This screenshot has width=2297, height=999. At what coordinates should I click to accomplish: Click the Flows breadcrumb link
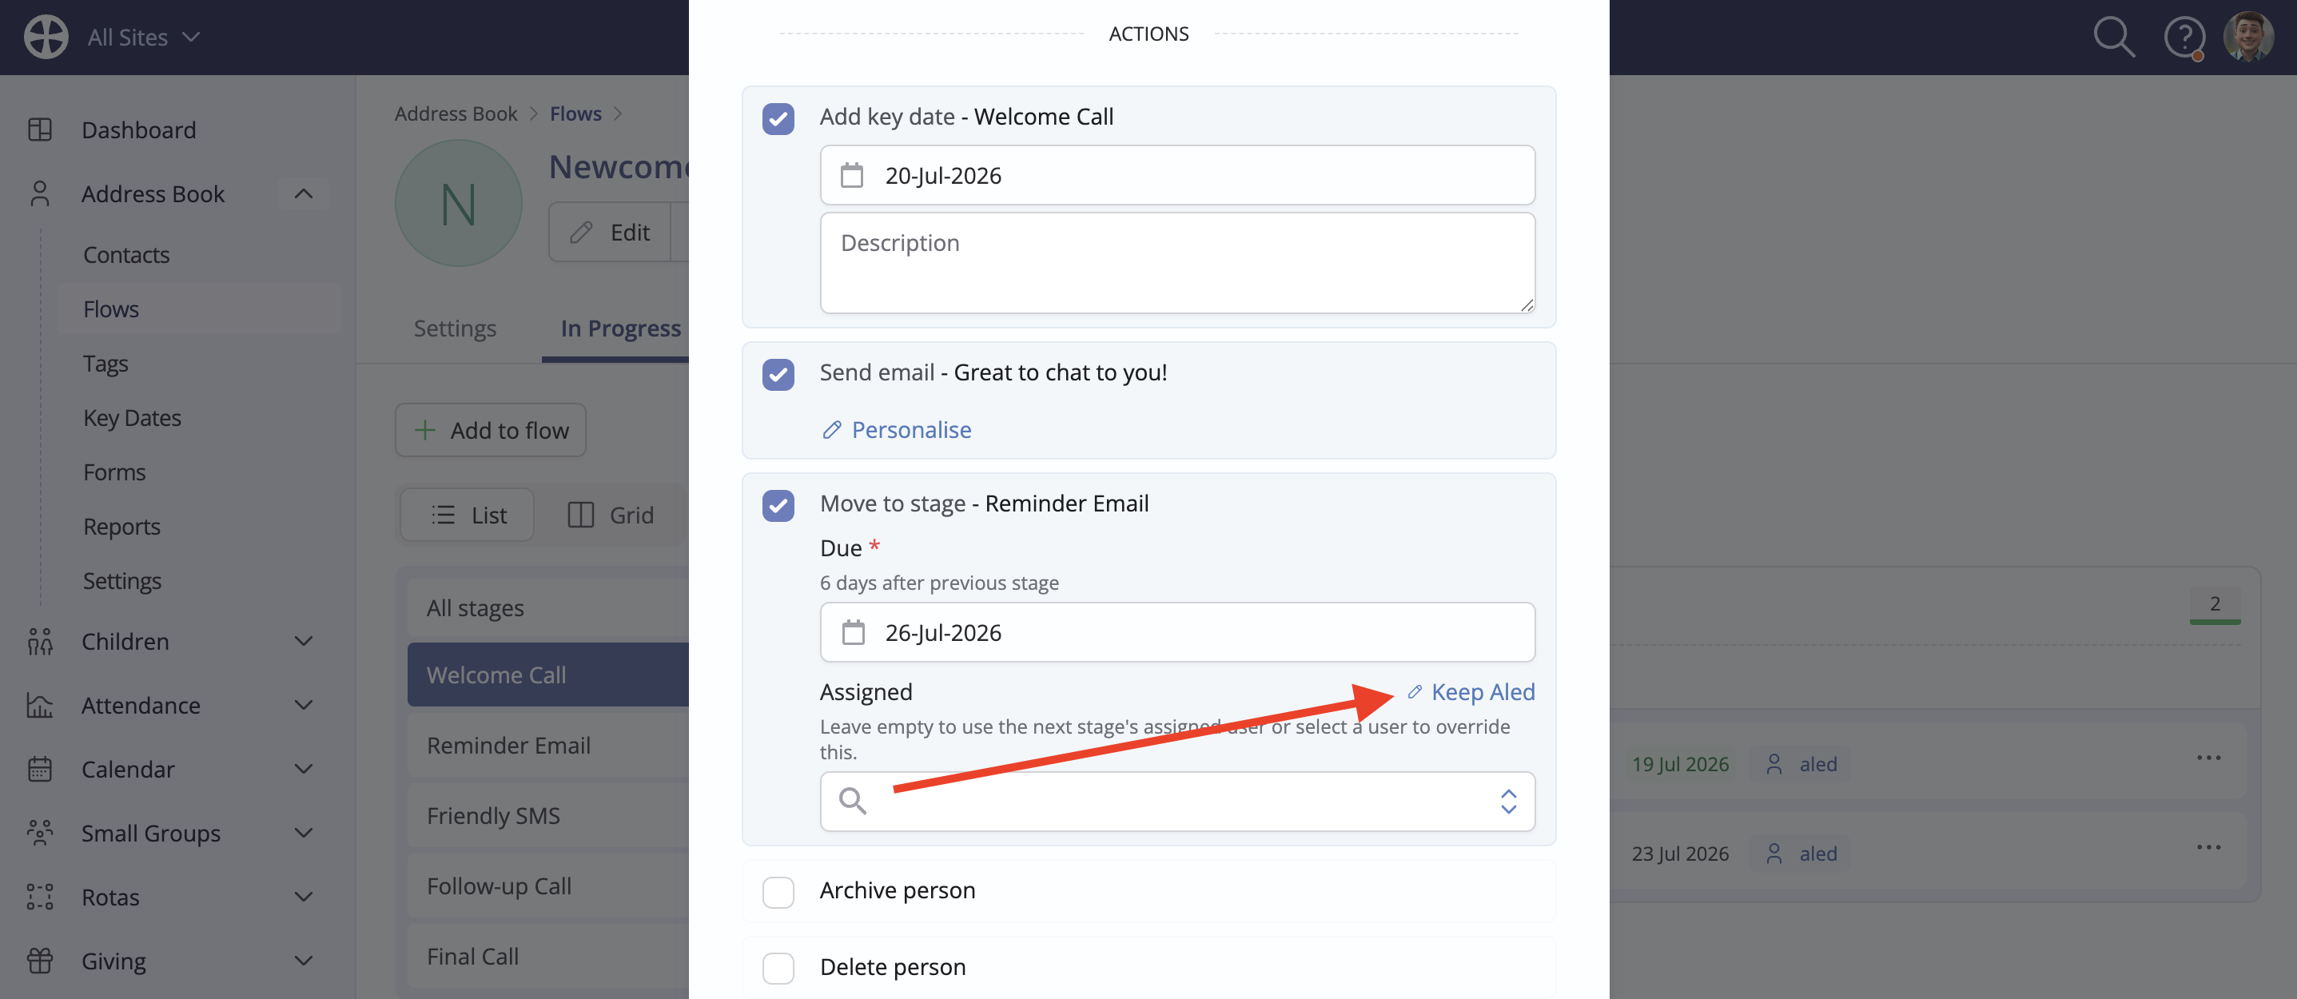(x=575, y=113)
